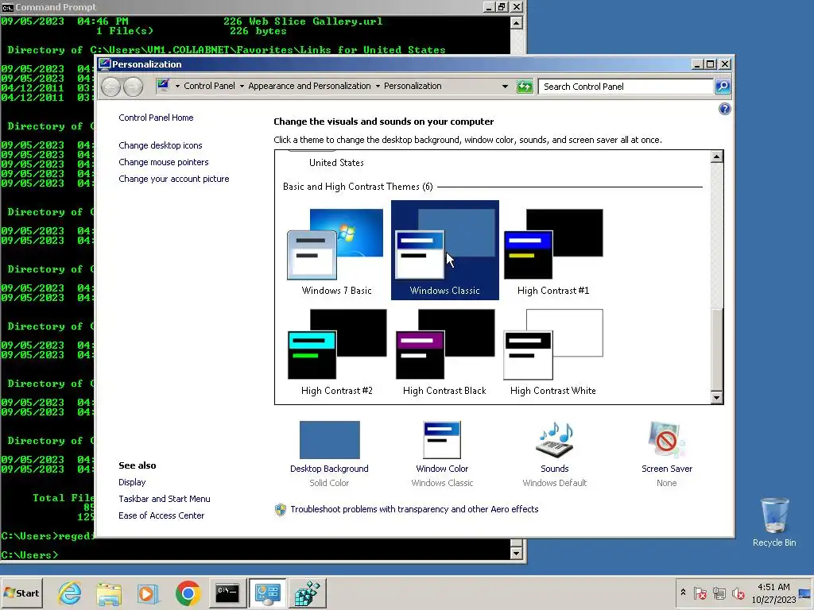
Task: Click the Personalization window title icon
Action: (105, 64)
